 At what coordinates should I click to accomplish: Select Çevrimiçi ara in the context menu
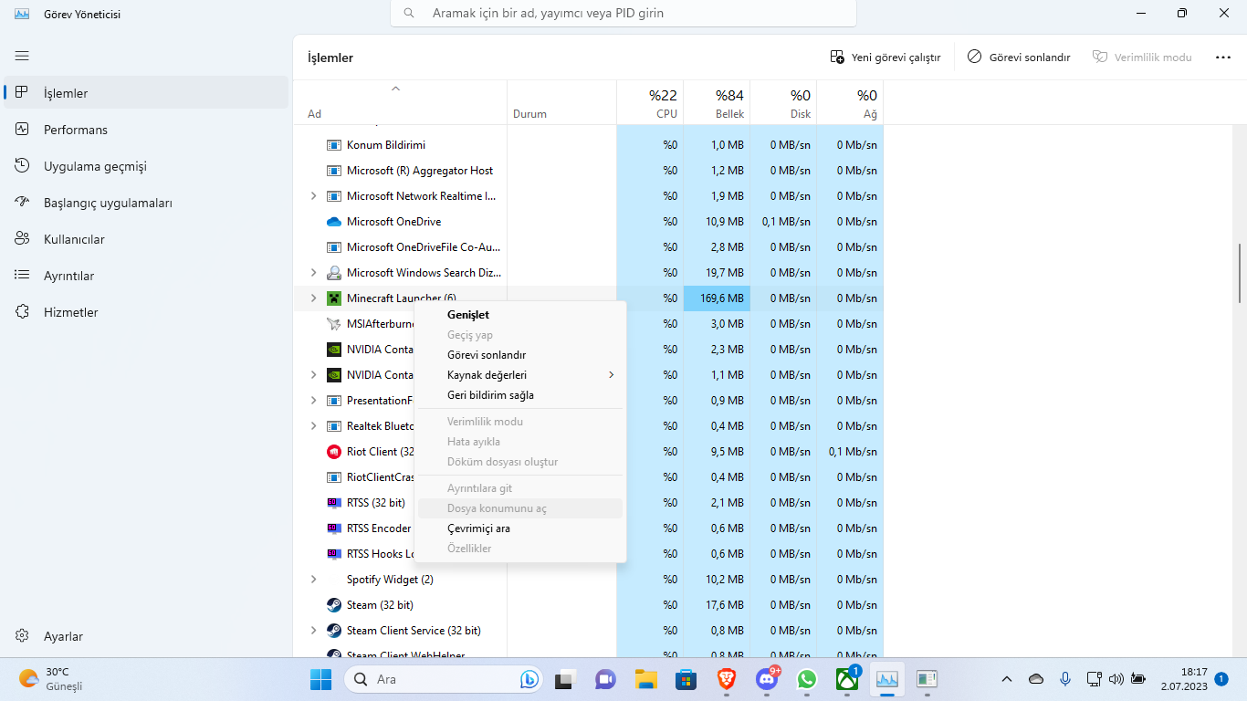pos(520,528)
